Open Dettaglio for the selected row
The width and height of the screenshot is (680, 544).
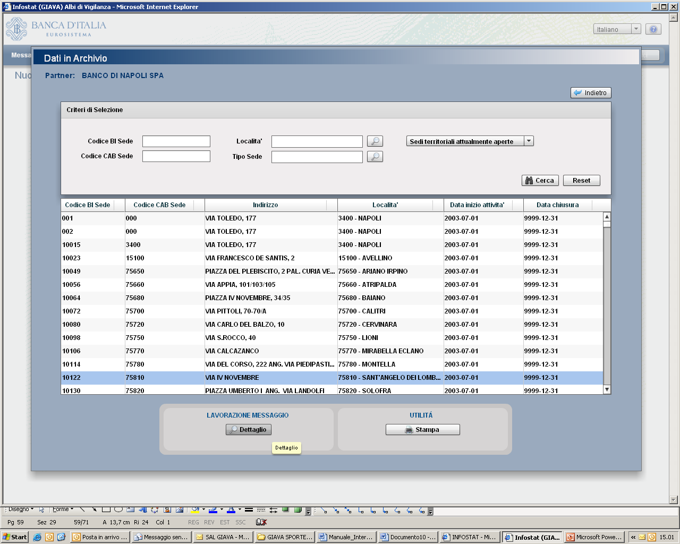[248, 430]
